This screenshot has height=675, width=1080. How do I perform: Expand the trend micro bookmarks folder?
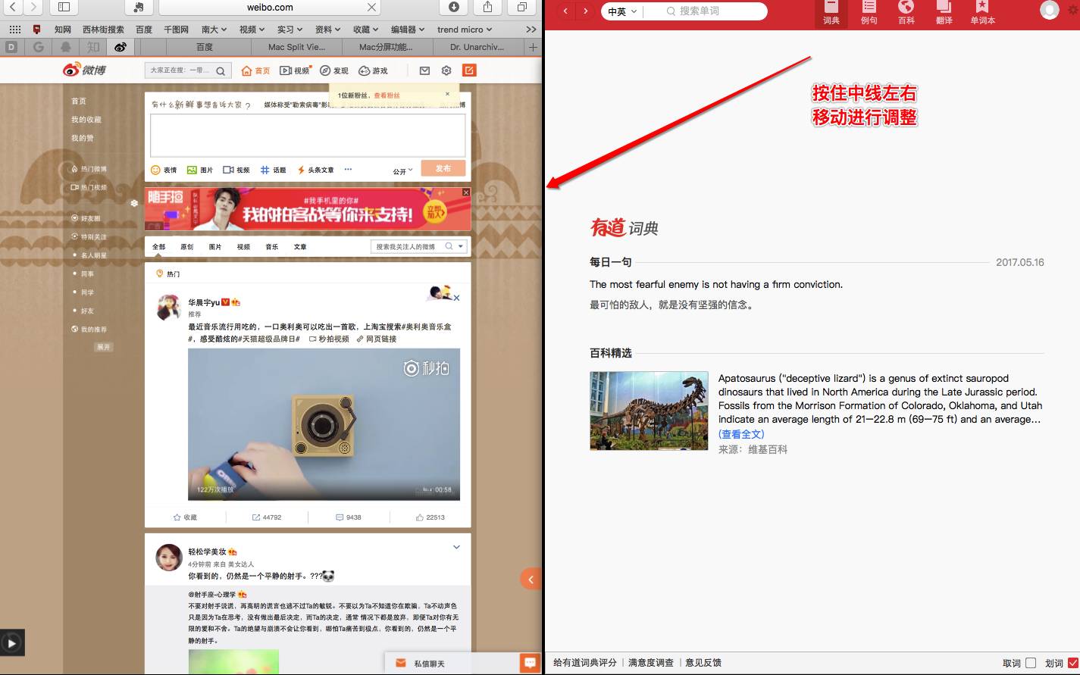(465, 30)
